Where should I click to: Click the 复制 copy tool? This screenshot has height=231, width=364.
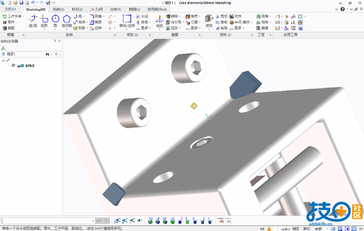coord(221,22)
